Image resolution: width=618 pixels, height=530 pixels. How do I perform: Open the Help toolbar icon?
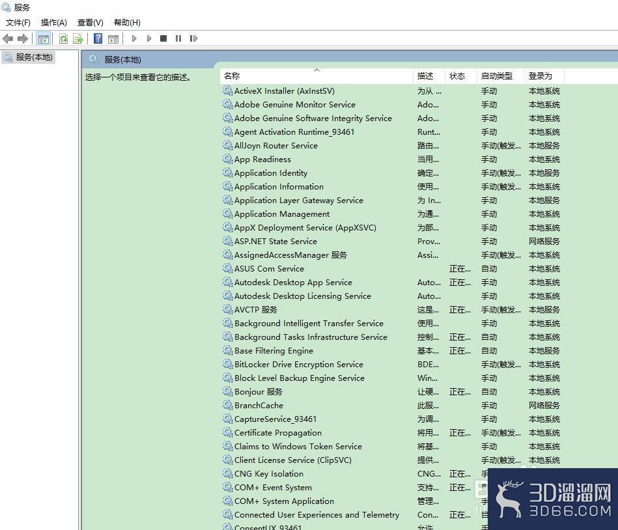click(98, 38)
